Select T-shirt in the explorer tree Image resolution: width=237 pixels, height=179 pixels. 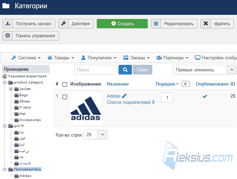point(25,108)
